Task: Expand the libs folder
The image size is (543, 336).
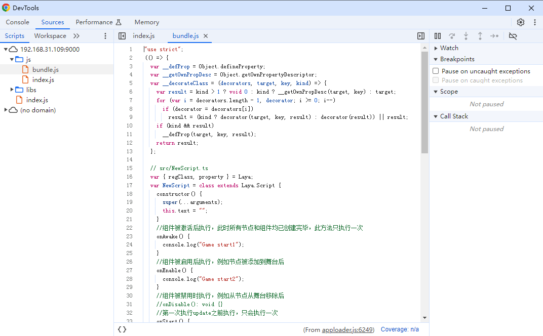Action: pyautogui.click(x=13, y=90)
